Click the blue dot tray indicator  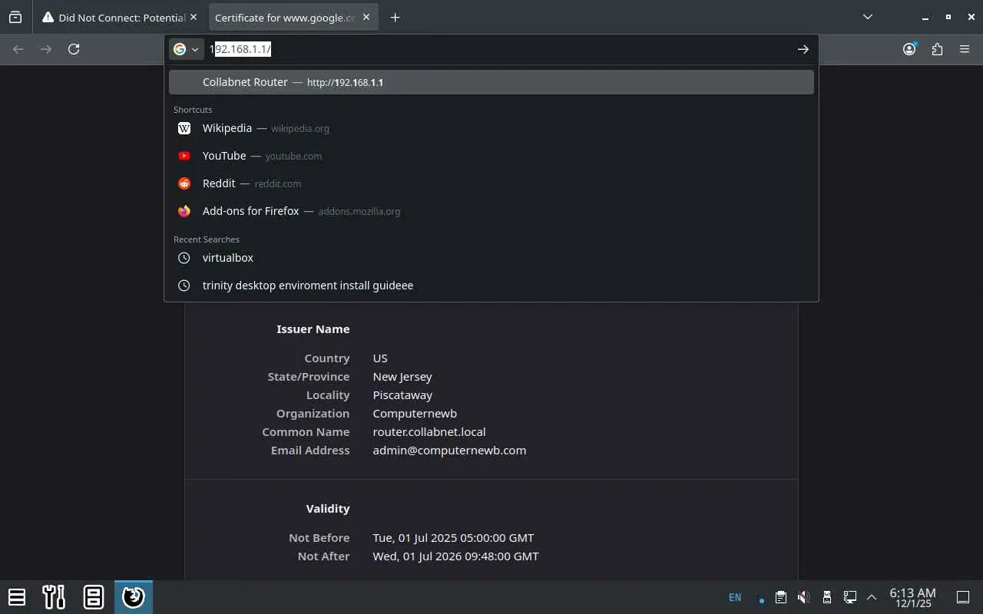761,600
